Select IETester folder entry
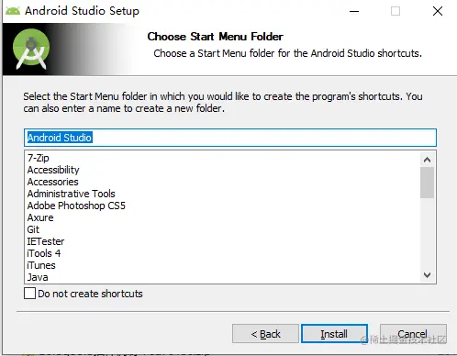457x356 pixels. [x=46, y=241]
